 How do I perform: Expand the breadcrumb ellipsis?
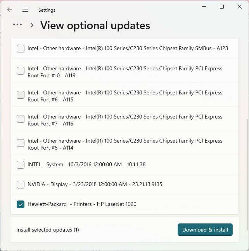point(17,24)
